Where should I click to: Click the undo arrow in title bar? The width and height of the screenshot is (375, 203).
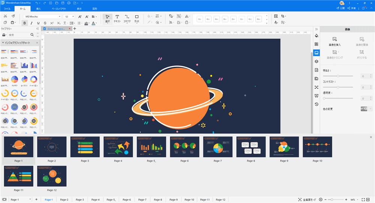(37, 3)
